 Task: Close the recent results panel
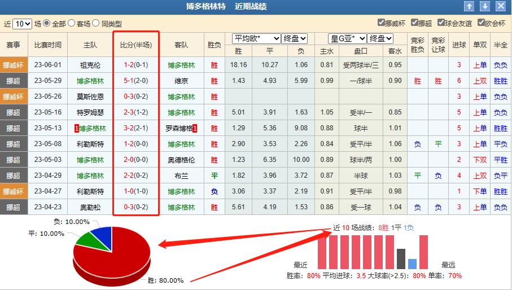click(501, 6)
